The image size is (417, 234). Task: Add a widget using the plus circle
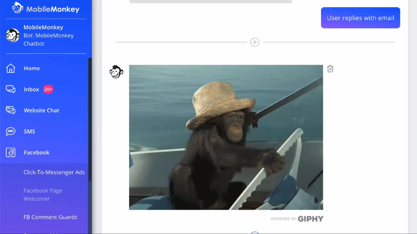coord(255,42)
